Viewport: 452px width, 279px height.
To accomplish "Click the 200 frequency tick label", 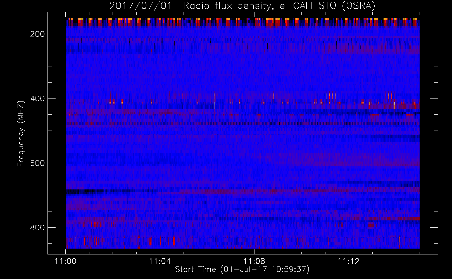I will click(37, 34).
